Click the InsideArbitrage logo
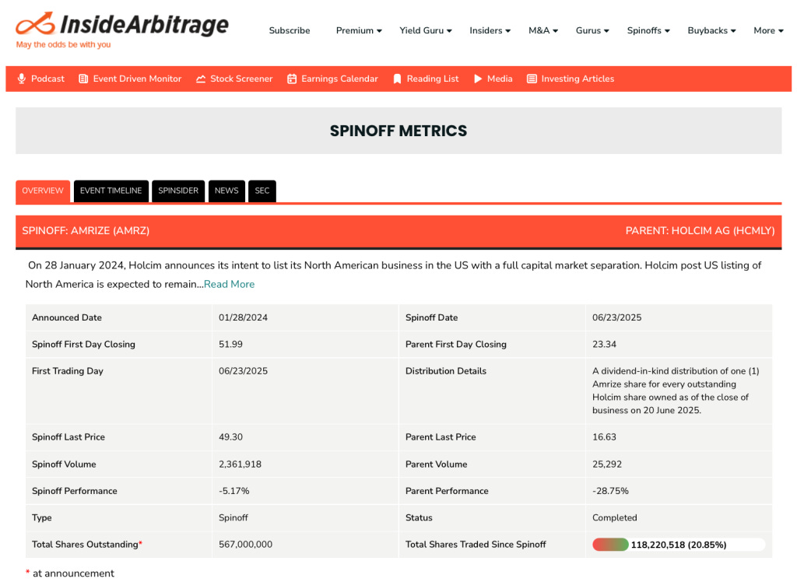This screenshot has width=797, height=582. click(122, 30)
